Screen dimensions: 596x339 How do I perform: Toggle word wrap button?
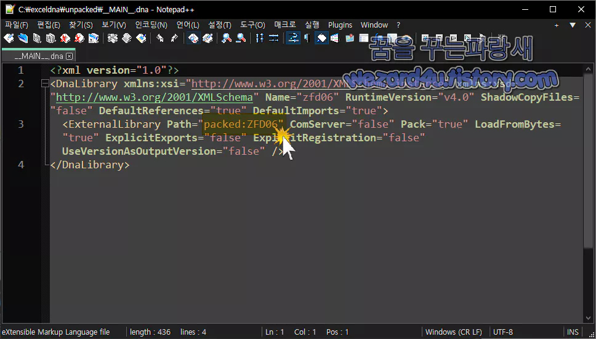tap(293, 38)
